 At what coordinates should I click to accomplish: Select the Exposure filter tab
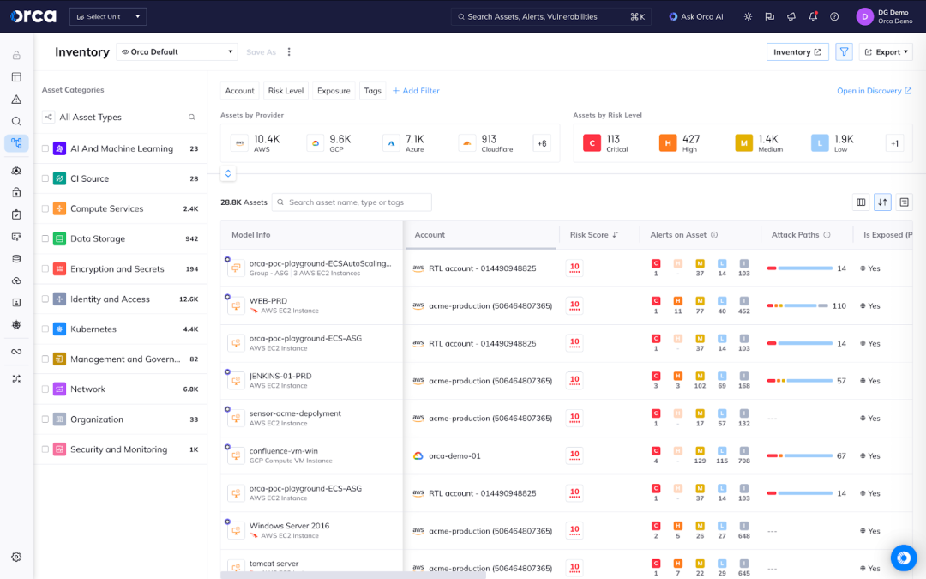(334, 91)
